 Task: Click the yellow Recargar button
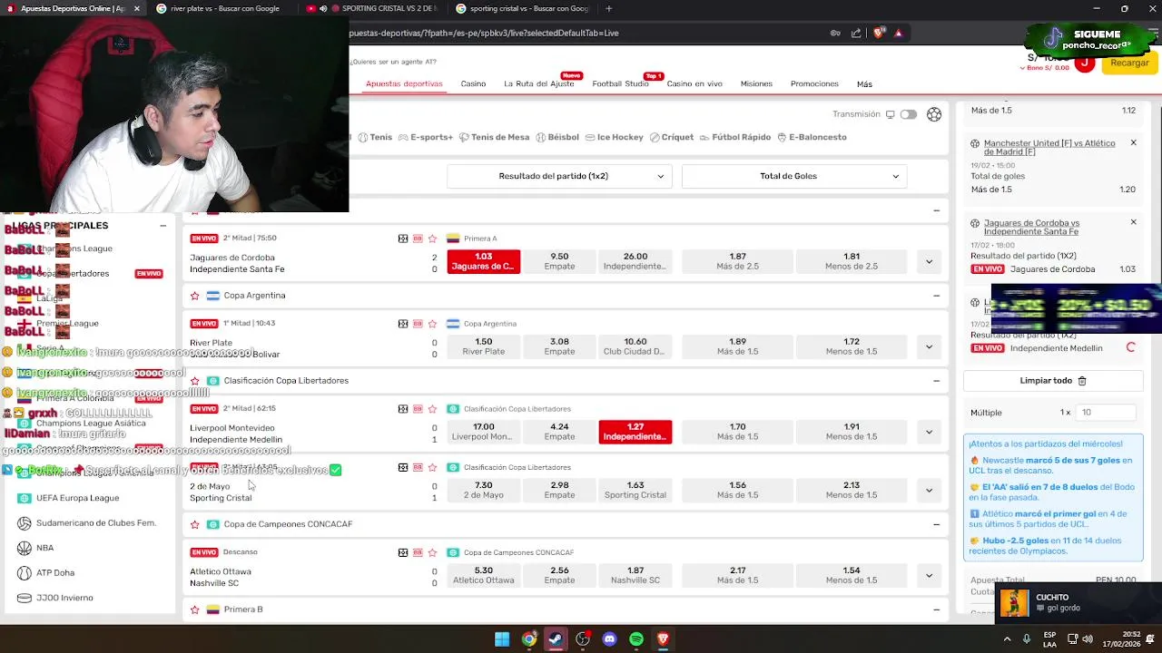tap(1129, 63)
